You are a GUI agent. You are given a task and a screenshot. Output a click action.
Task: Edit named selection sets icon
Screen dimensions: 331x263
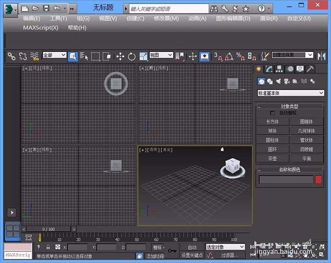[x=265, y=56]
